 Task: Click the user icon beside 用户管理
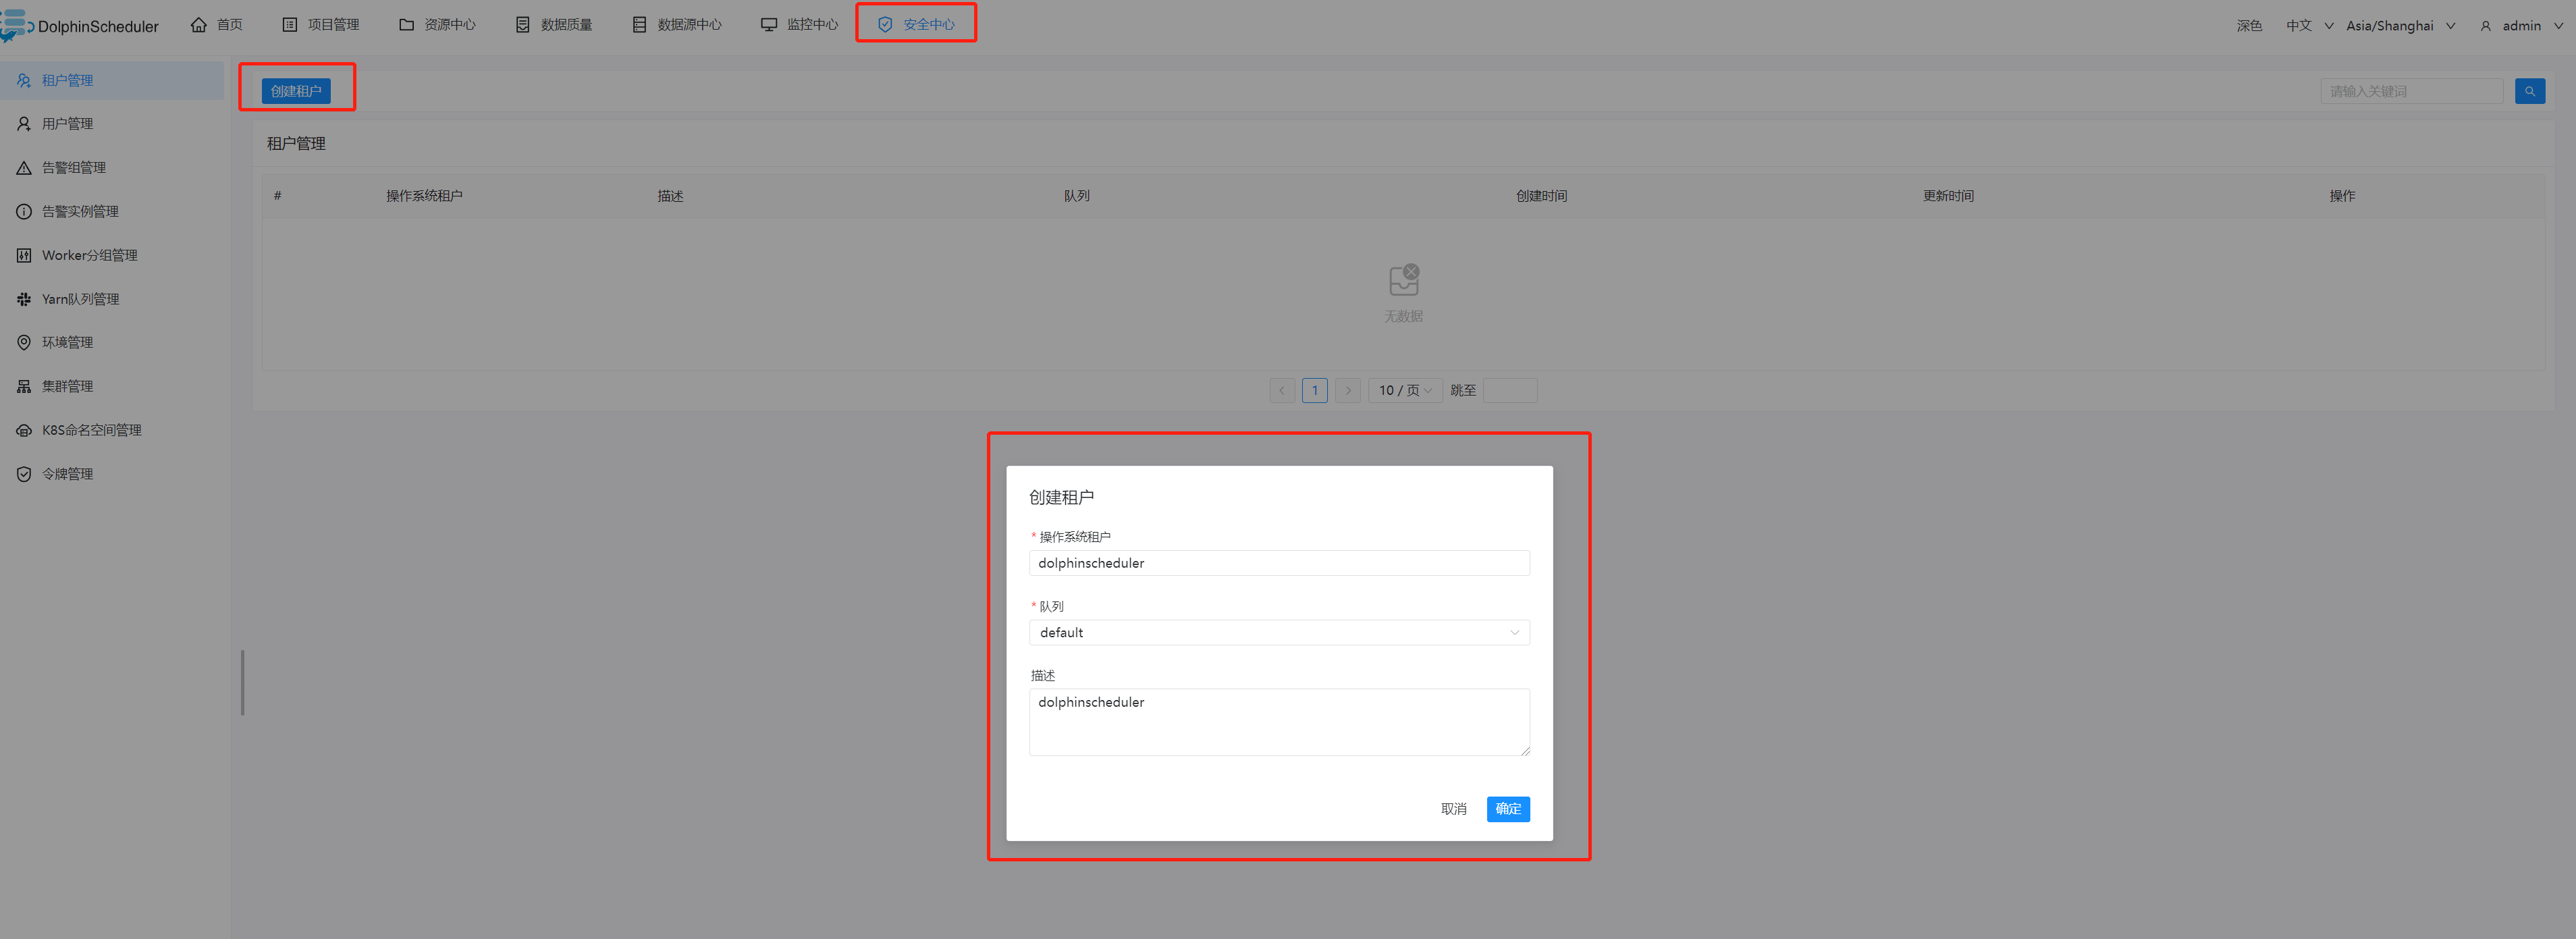[24, 124]
